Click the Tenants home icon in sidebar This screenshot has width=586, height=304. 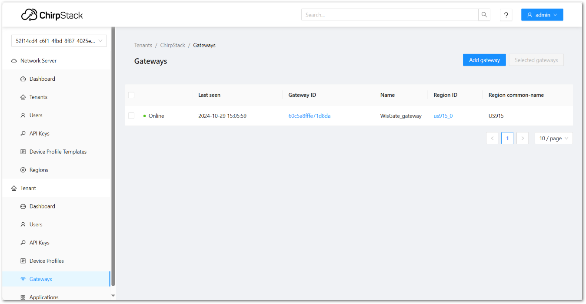tap(23, 97)
